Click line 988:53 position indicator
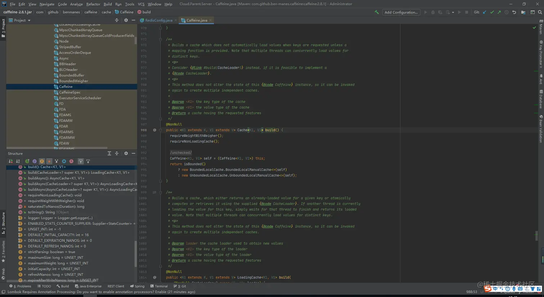Screen dimensions: 544x297 [x=471, y=292]
